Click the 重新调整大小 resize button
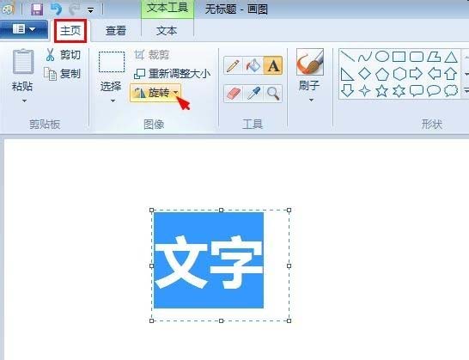 [173, 74]
